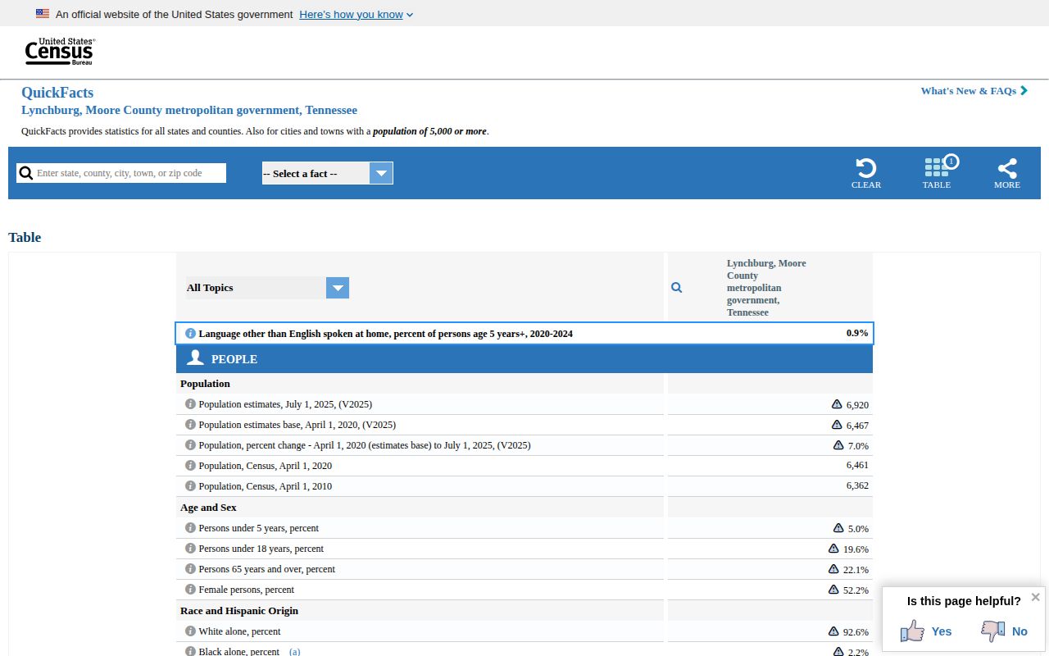Click the magnifier icon beside Lynchburg column header
The height and width of the screenshot is (656, 1049).
point(676,288)
